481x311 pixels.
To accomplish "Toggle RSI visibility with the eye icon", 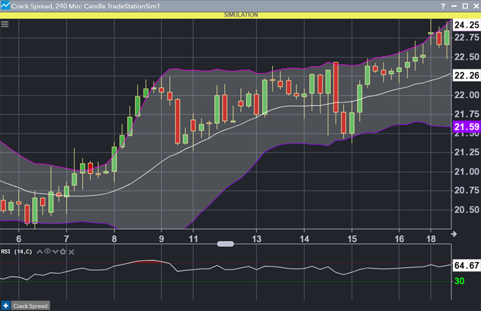I will (47, 252).
